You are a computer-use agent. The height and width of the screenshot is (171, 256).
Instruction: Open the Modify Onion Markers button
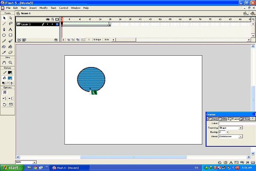click(83, 39)
